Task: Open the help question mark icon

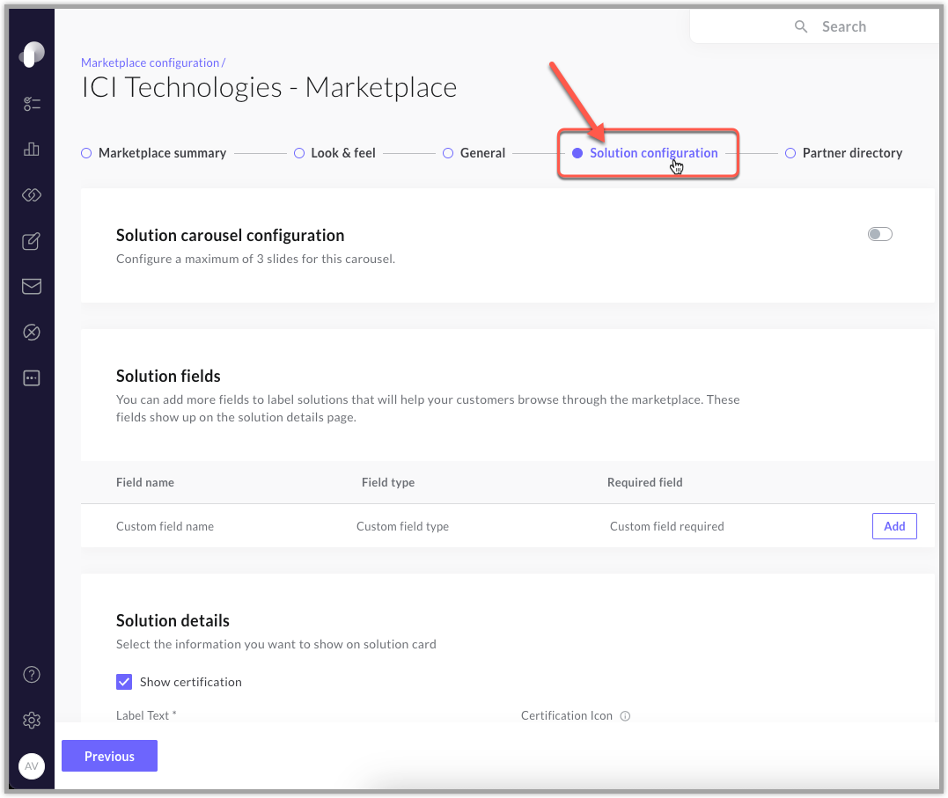Action: (32, 675)
